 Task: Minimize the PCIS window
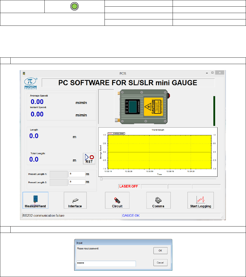[207, 73]
